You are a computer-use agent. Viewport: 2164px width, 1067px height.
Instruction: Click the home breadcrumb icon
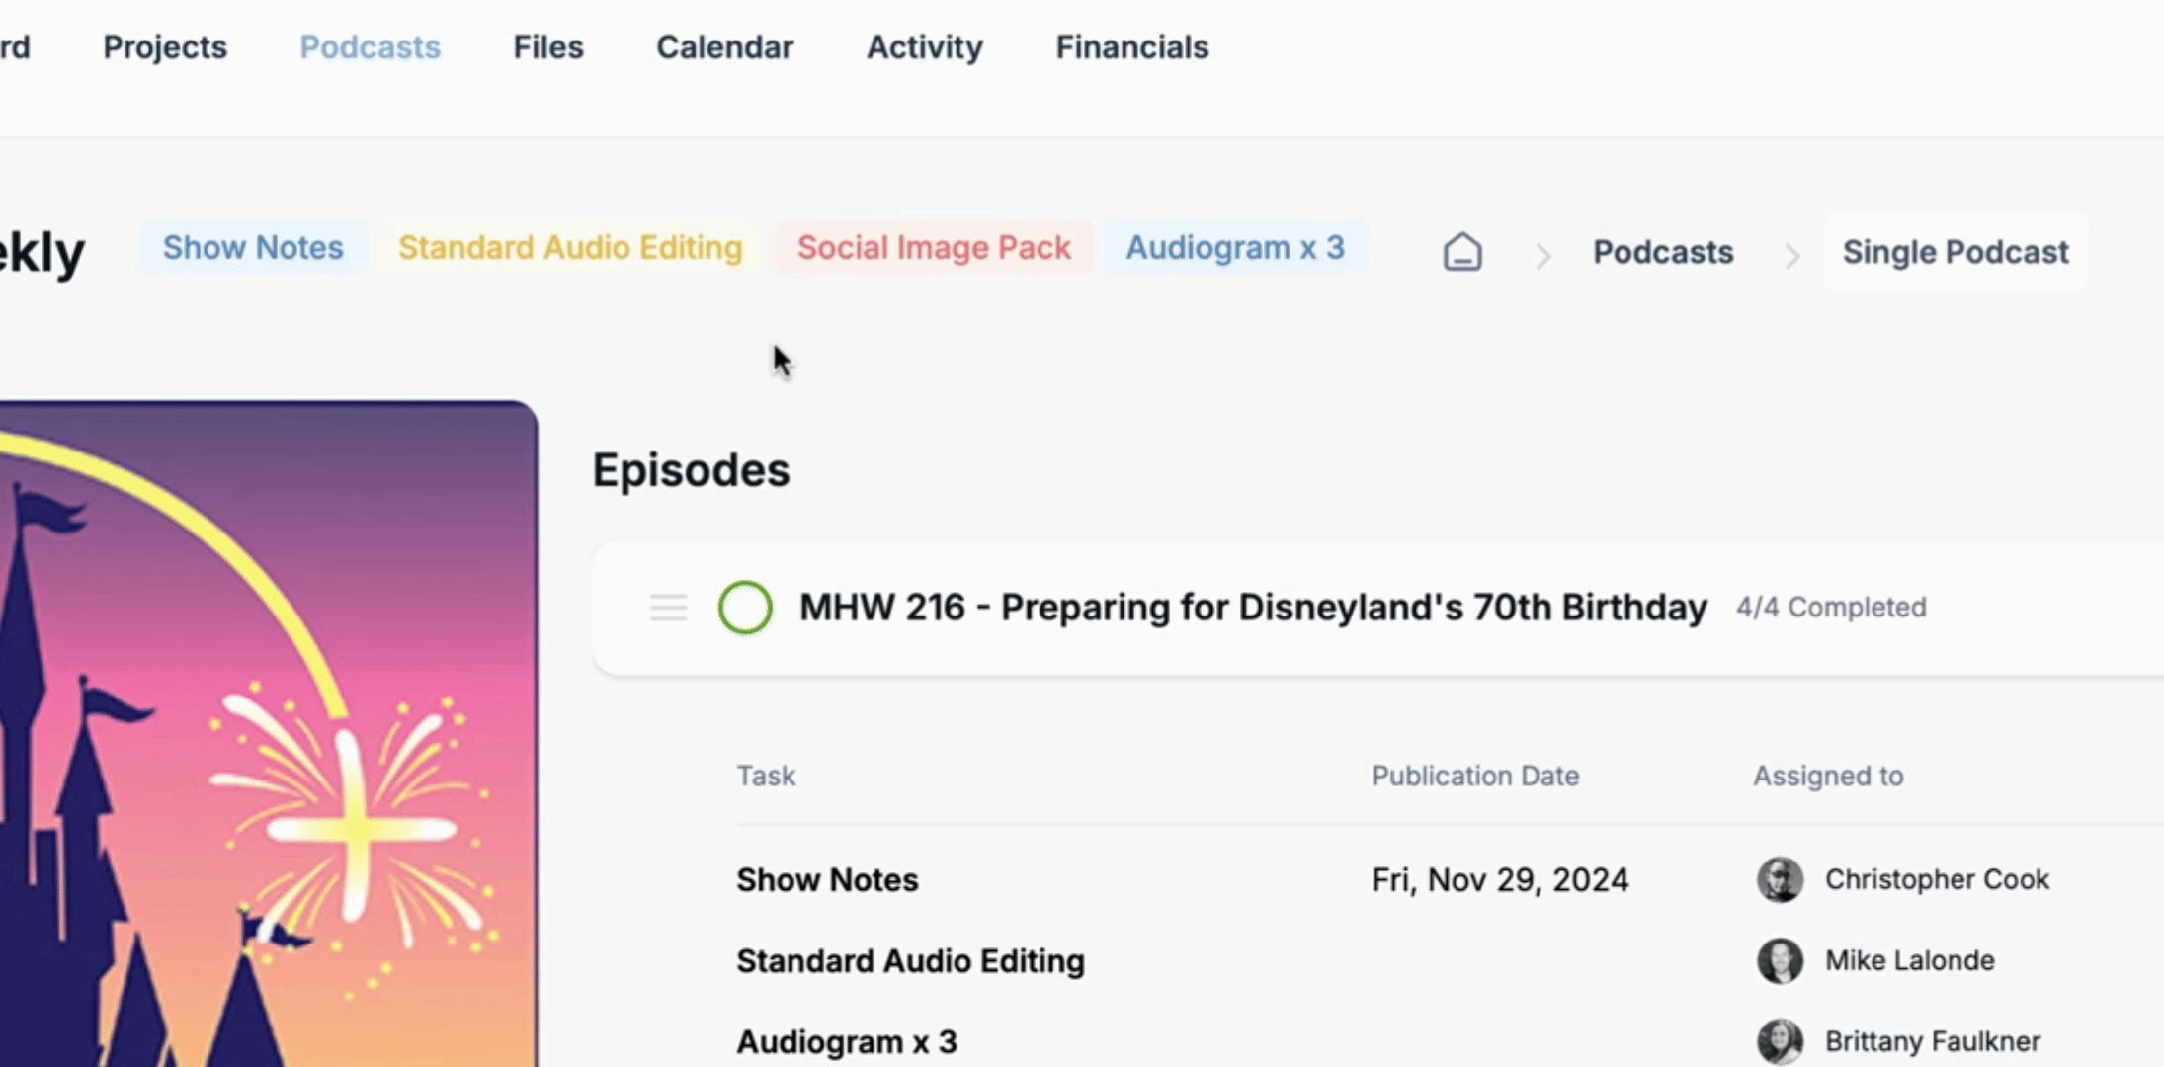1462,252
